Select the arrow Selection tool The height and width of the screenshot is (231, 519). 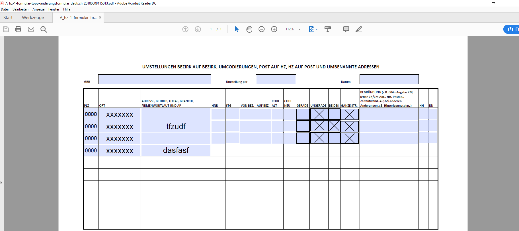(237, 29)
